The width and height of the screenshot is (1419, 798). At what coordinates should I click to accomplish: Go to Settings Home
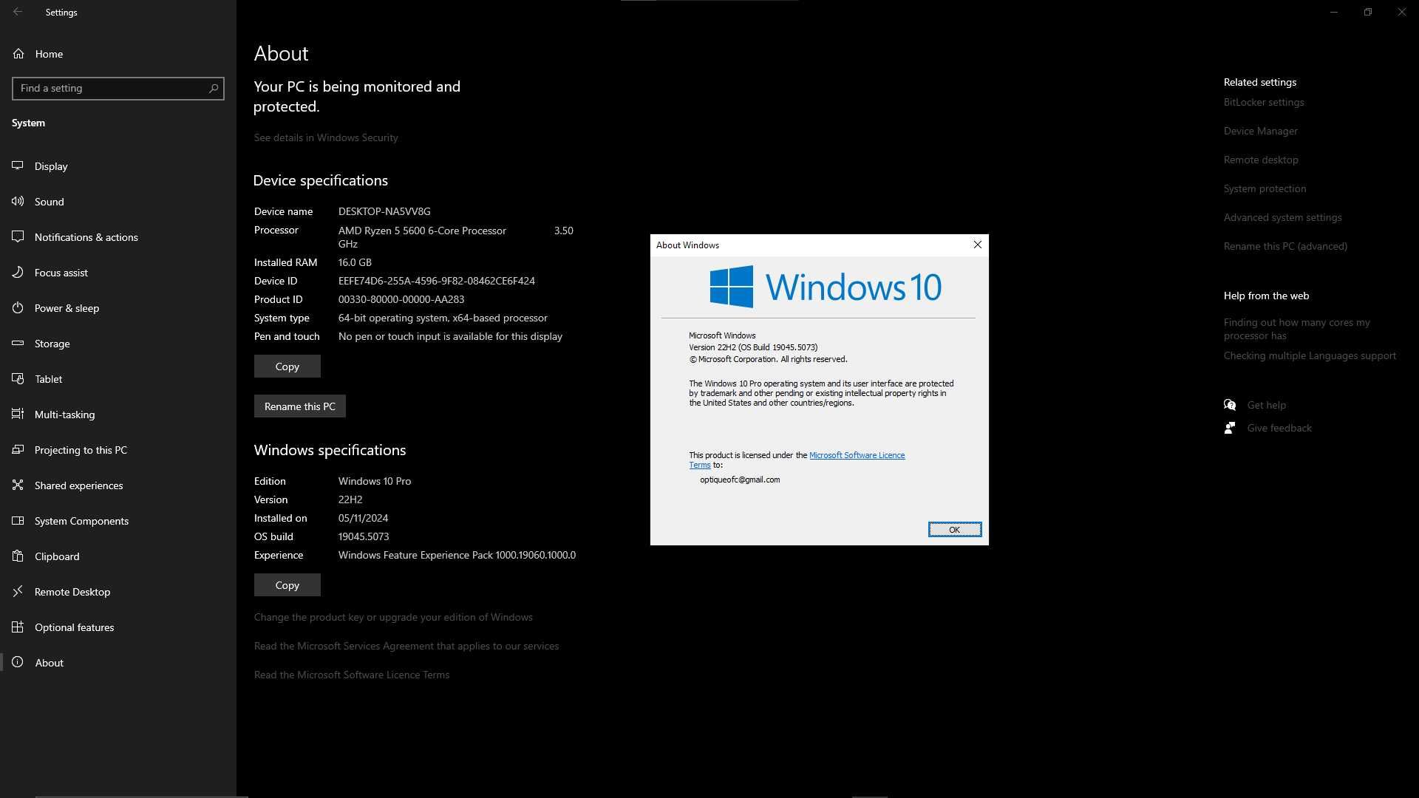click(x=49, y=54)
